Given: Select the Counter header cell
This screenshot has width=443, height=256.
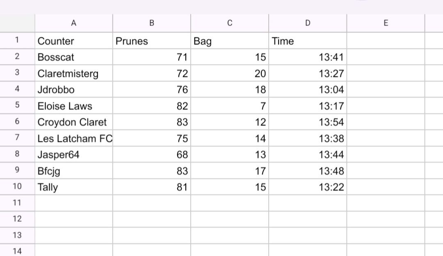Looking at the screenshot, I should pyautogui.click(x=73, y=41).
